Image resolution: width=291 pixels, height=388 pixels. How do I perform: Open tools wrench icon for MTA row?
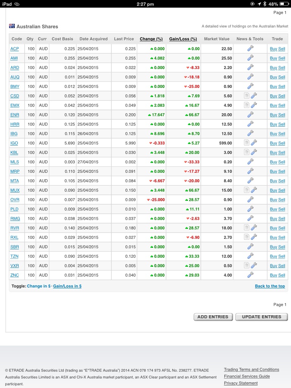pos(250,180)
